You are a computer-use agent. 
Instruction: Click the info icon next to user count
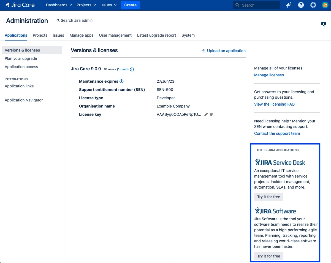pos(132,69)
